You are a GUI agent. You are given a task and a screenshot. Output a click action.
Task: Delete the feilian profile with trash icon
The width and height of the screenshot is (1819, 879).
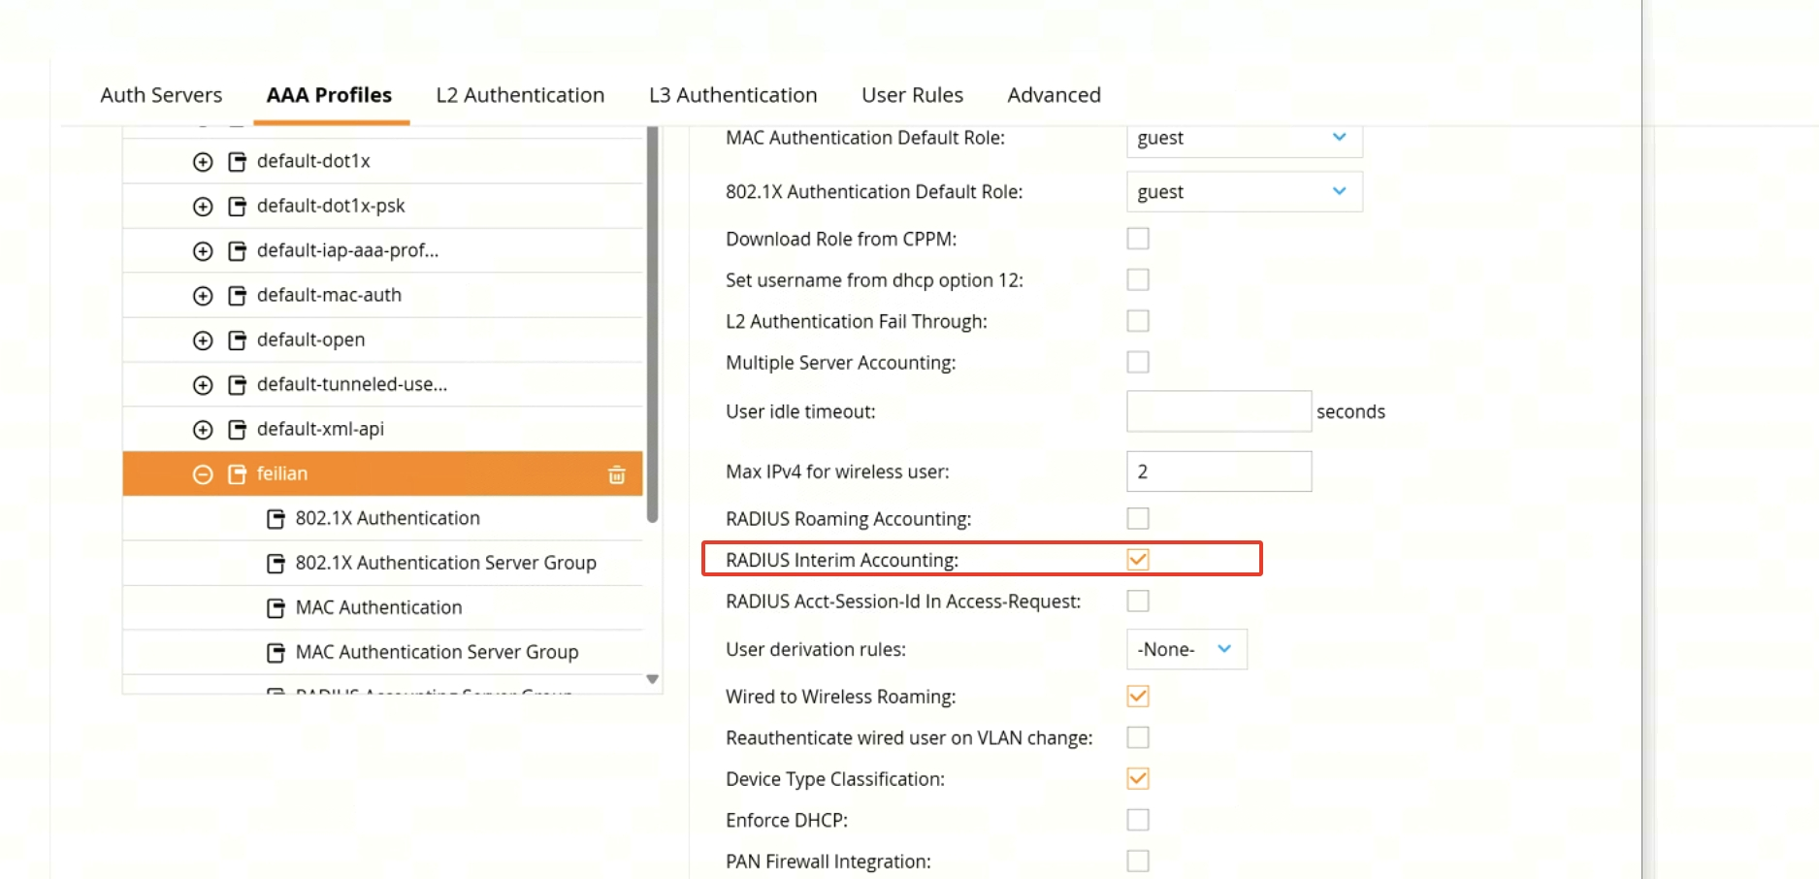pos(617,474)
